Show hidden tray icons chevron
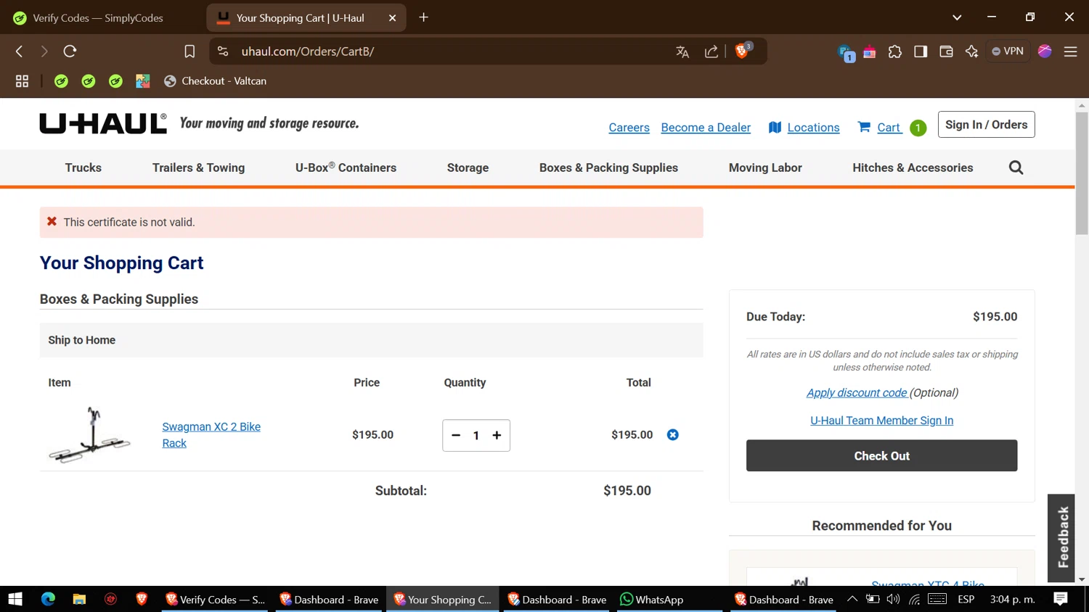This screenshot has width=1089, height=612. pyautogui.click(x=852, y=599)
